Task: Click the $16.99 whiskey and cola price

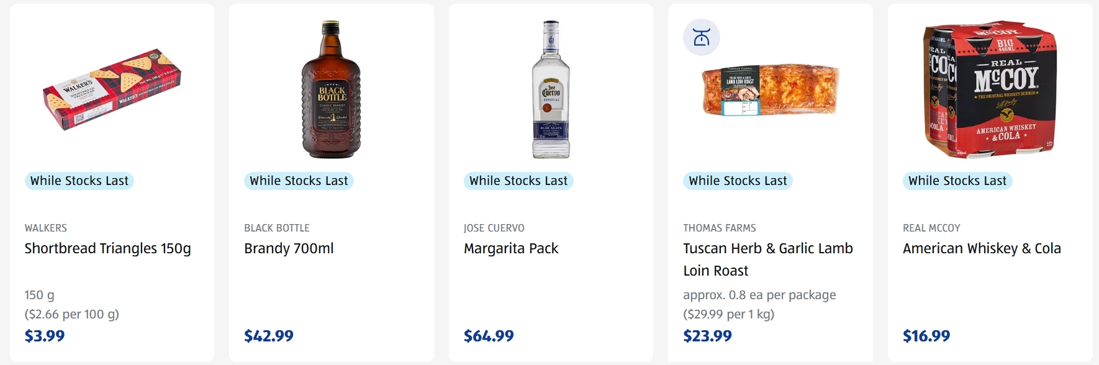Action: (926, 336)
